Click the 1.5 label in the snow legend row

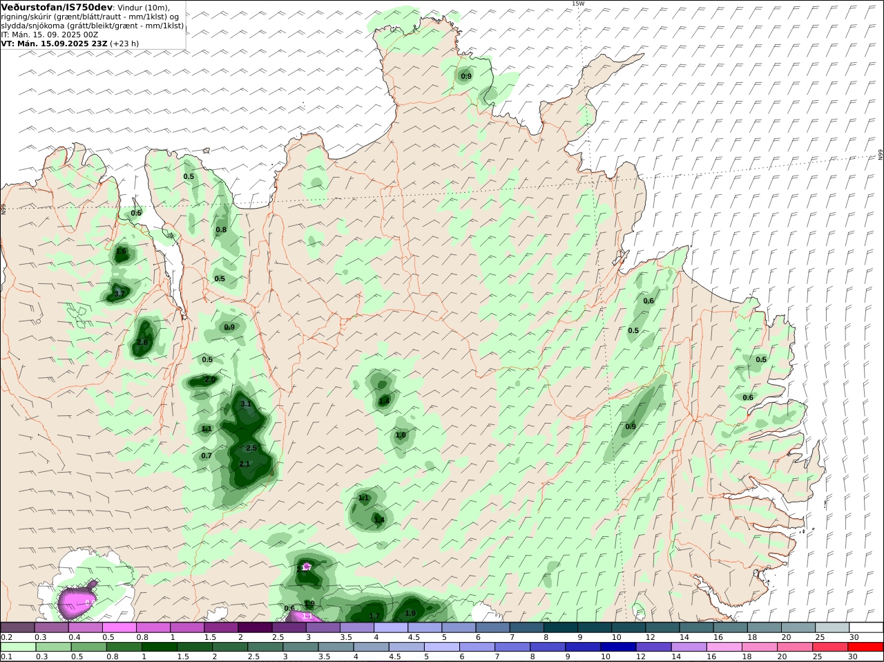210,637
